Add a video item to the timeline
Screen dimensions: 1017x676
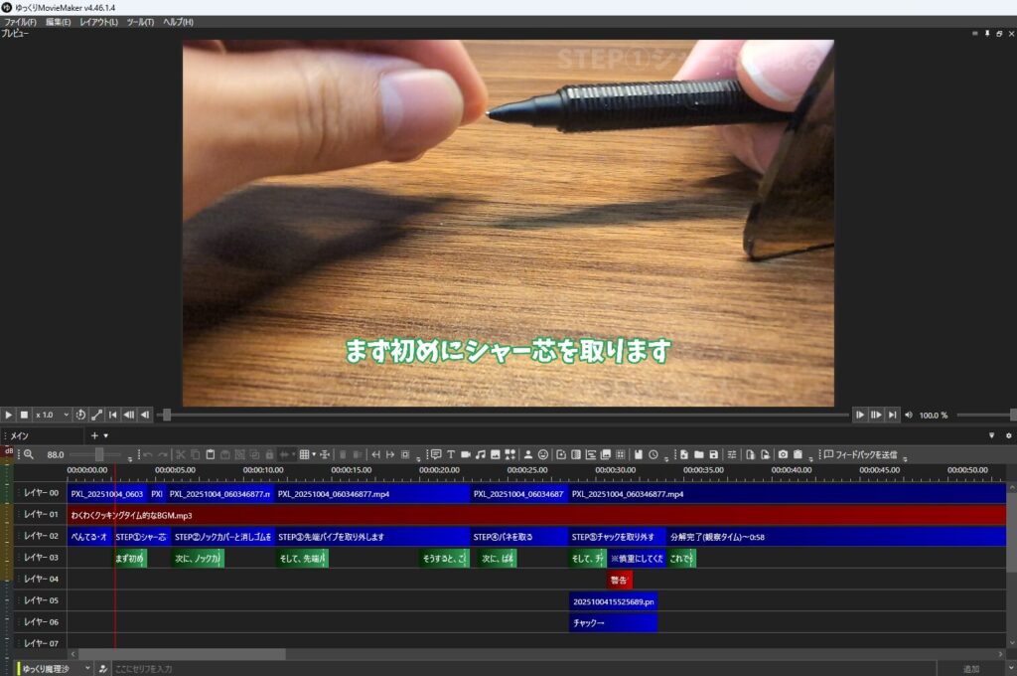pos(464,454)
